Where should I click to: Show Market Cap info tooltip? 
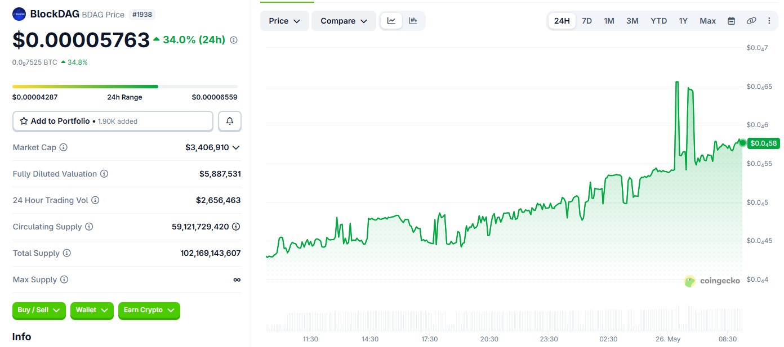point(64,147)
